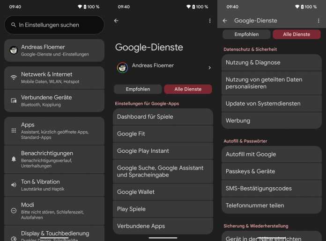Viewport: 326px width, 241px height.
Task: Open Dashboard für Spiele
Action: coord(163,117)
